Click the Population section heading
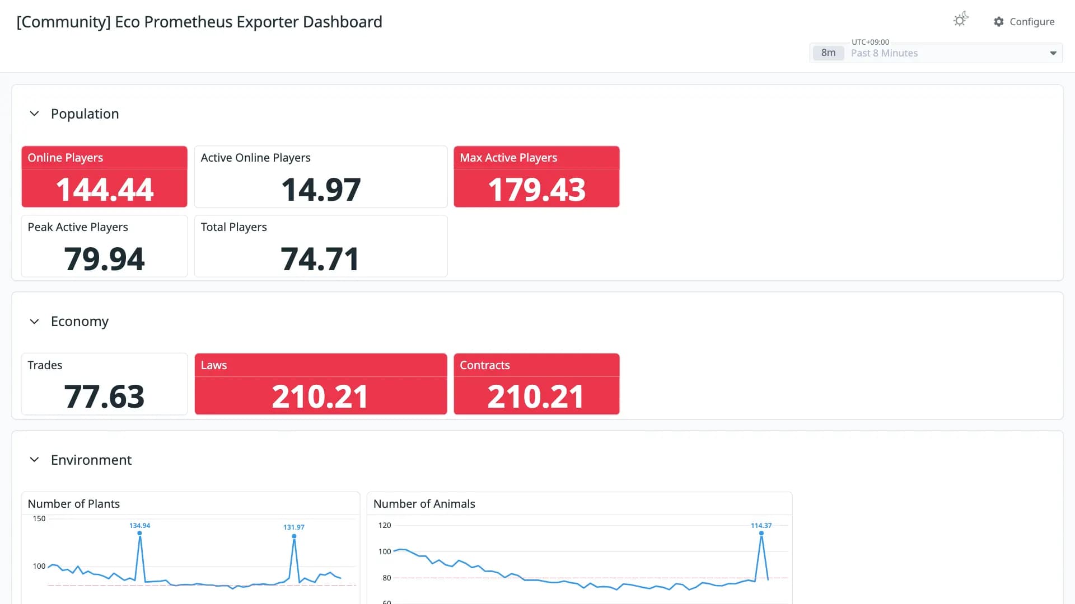Image resolution: width=1075 pixels, height=604 pixels. 85,114
